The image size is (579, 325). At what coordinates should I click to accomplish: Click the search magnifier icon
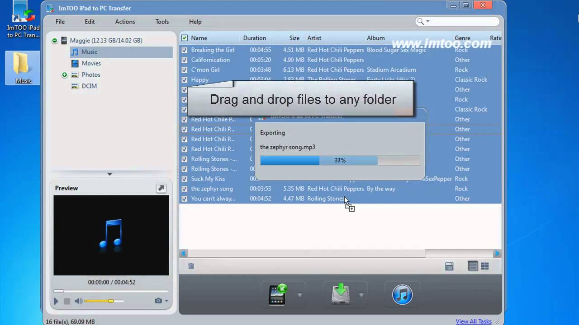pos(421,21)
